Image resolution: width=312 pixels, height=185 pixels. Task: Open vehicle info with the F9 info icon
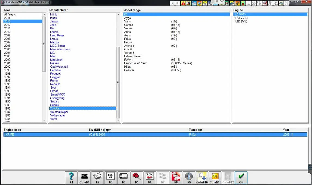(189, 177)
